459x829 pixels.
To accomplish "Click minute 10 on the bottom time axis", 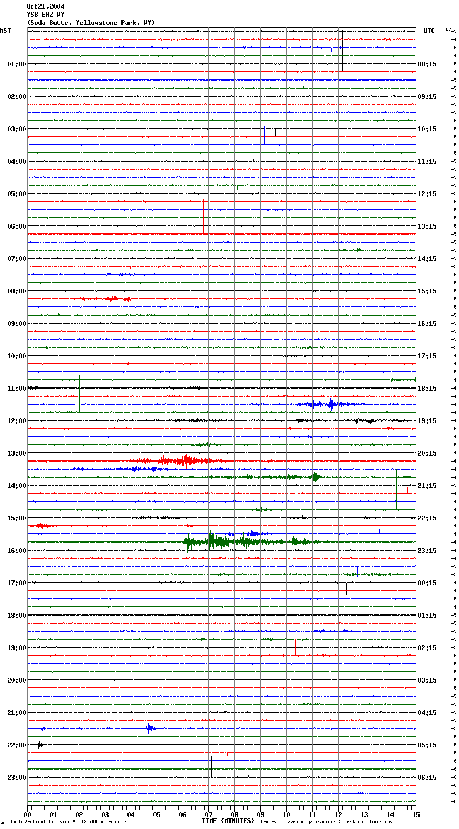I will tap(286, 815).
